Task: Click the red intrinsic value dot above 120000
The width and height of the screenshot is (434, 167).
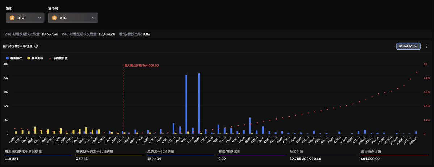Action: point(417,72)
